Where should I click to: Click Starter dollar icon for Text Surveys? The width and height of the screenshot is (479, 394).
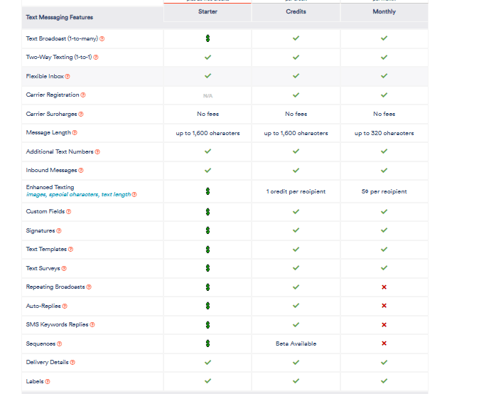(208, 268)
